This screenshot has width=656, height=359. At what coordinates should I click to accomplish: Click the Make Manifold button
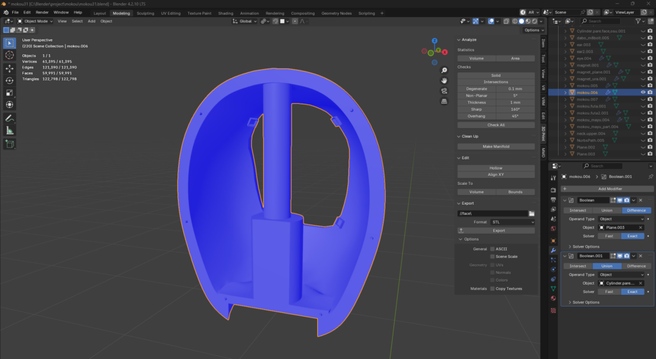pos(496,146)
